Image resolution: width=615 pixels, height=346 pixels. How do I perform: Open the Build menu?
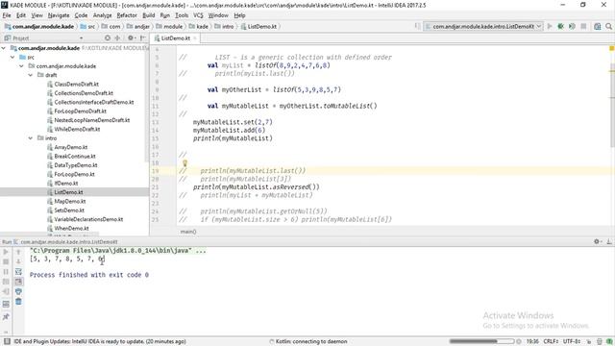(148, 15)
